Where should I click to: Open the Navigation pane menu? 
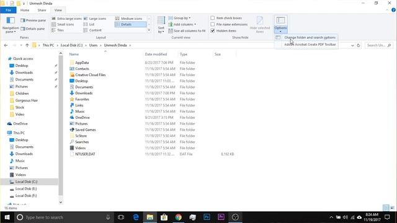[11, 25]
